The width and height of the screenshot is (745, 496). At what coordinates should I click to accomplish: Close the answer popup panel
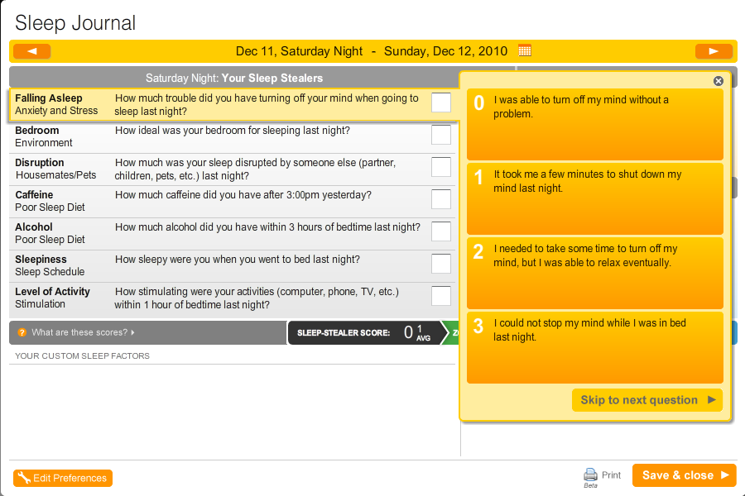coord(719,81)
